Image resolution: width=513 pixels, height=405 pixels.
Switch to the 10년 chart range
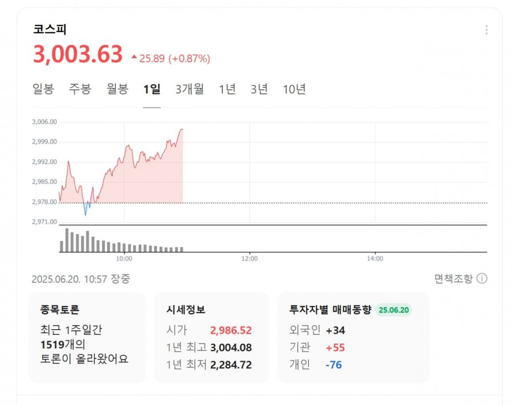(294, 89)
